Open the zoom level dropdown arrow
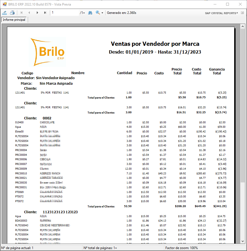The height and width of the screenshot is (251, 247). 102,12
